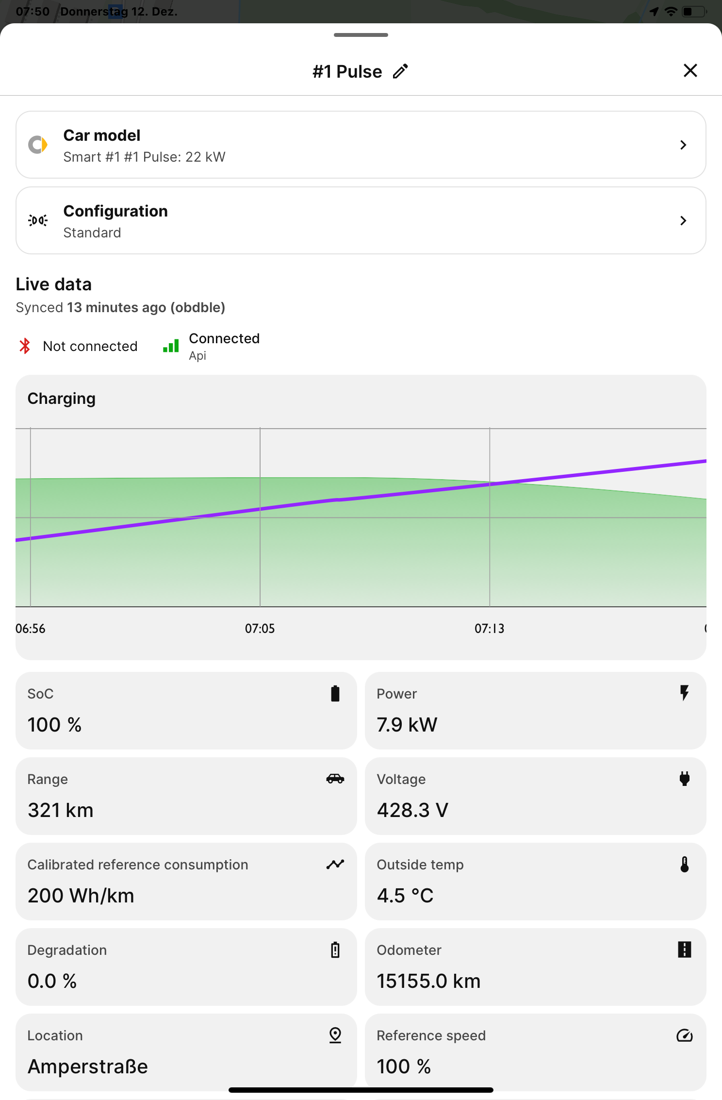
Task: Tap the Location pin icon
Action: point(335,1035)
